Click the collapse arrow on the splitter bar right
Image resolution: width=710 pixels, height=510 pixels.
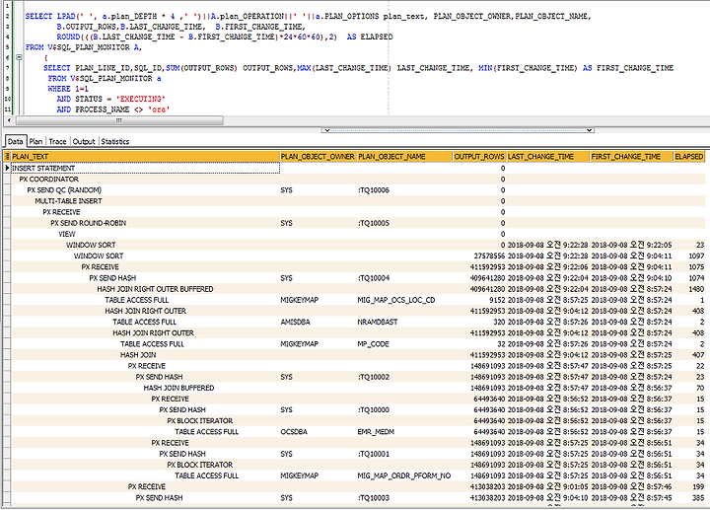pyautogui.click(x=589, y=130)
